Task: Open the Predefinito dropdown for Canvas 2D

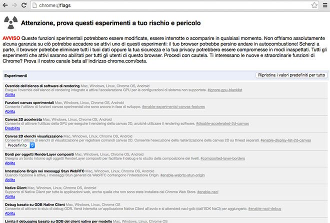Action: click(x=19, y=145)
